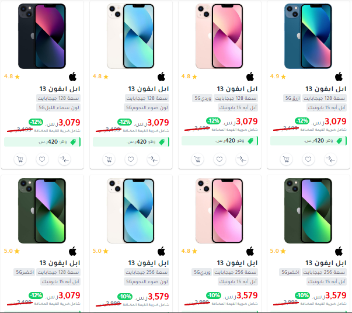Add starlight iPhone 13 128GB to wishlist
Screen dimensions: 352x313
point(131,159)
